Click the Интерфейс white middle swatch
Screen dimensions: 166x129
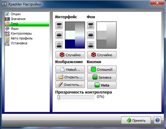pos(70,35)
